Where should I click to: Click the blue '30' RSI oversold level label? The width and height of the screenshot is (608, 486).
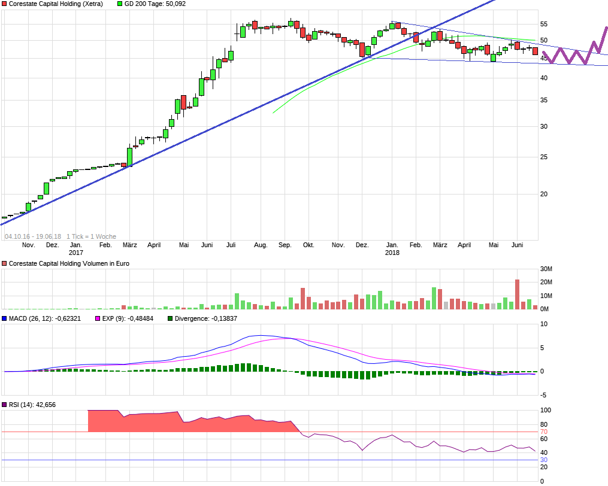click(544, 460)
